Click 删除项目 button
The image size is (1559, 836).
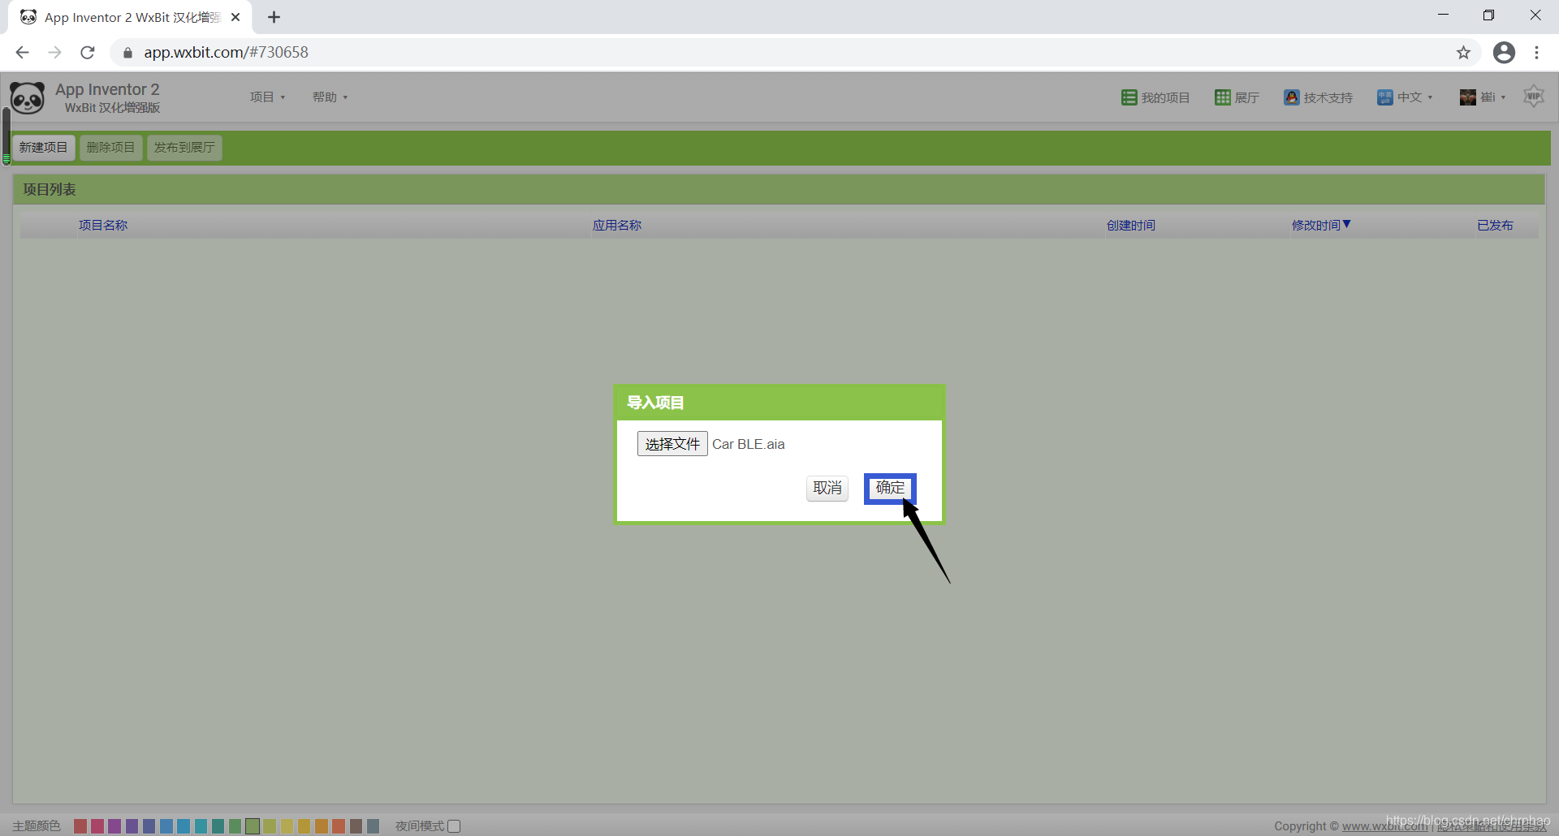click(110, 147)
